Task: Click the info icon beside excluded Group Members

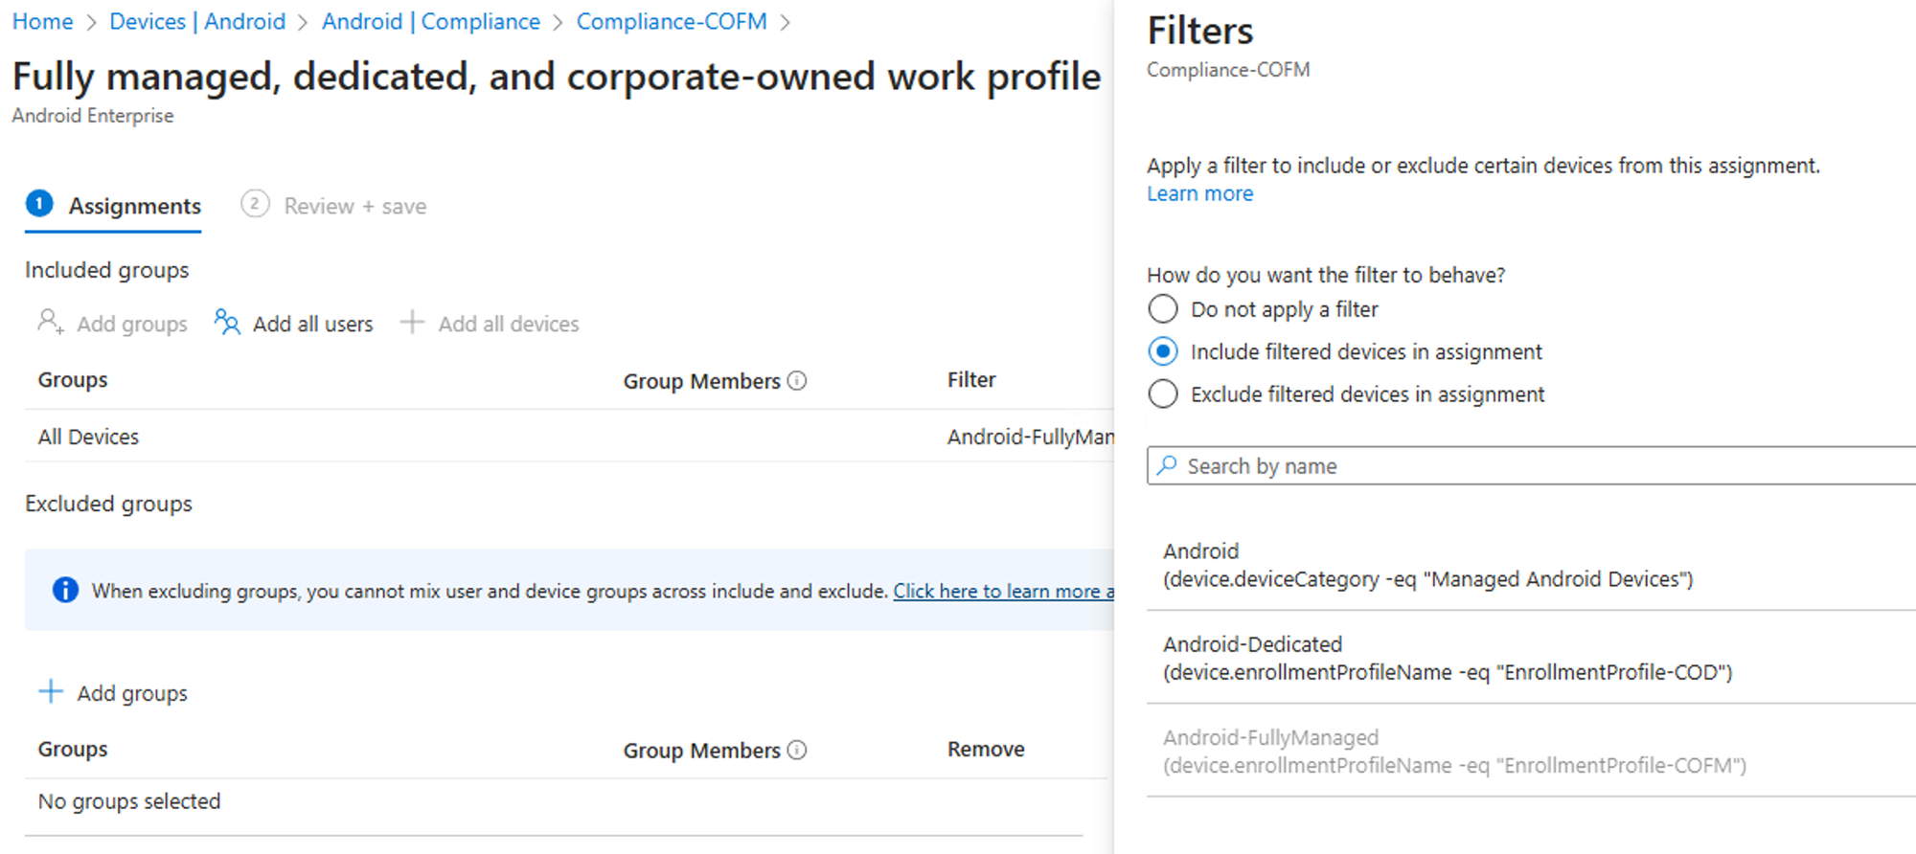Action: [797, 751]
